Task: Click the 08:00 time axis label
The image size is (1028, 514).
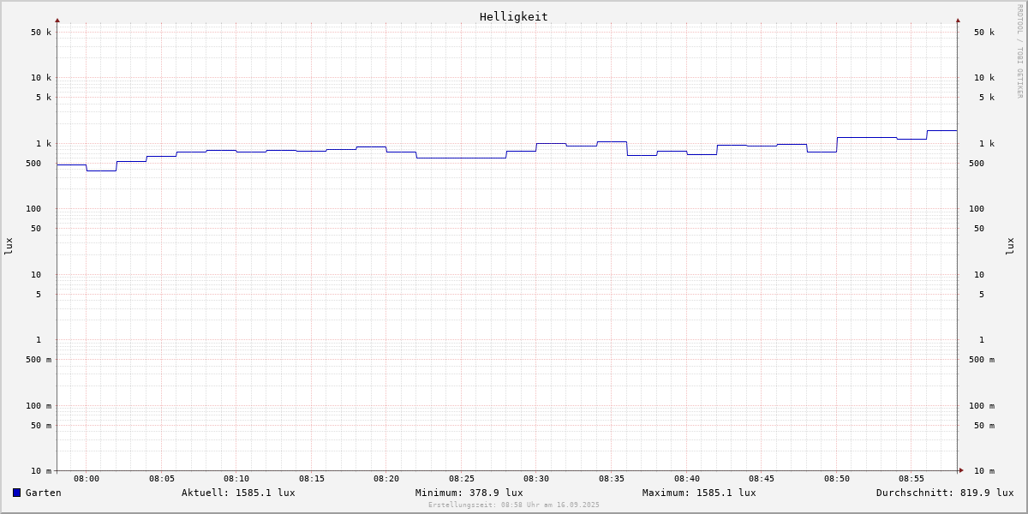Action: tap(87, 479)
